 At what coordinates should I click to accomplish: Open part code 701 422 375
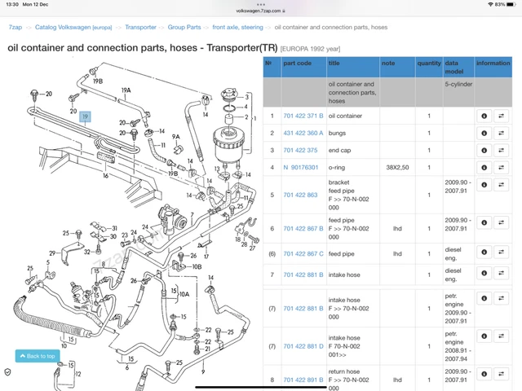300,150
